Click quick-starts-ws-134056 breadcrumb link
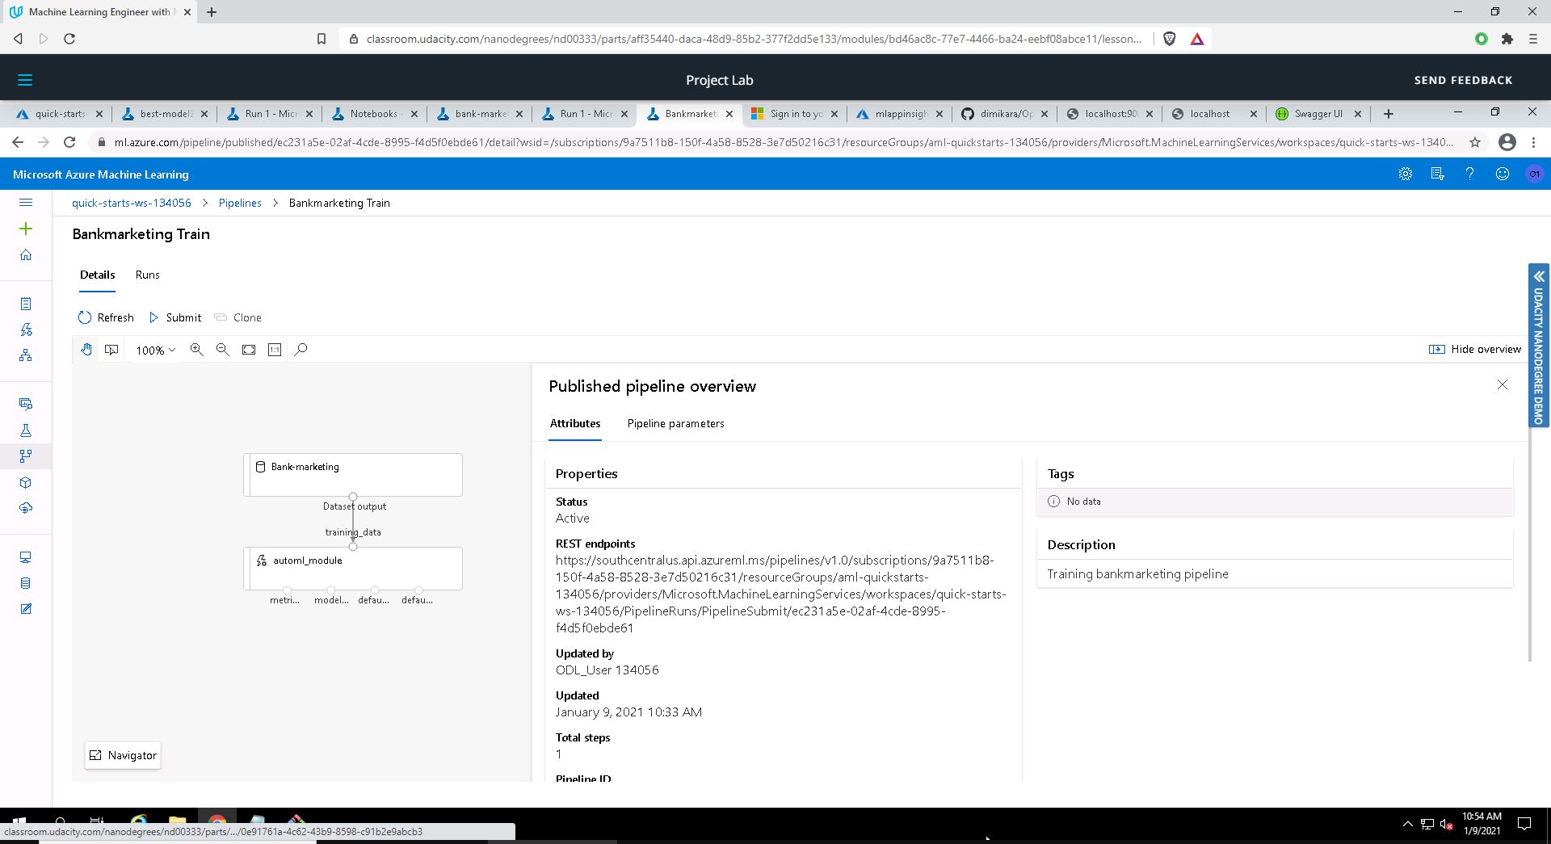Image resolution: width=1551 pixels, height=844 pixels. pyautogui.click(x=132, y=203)
